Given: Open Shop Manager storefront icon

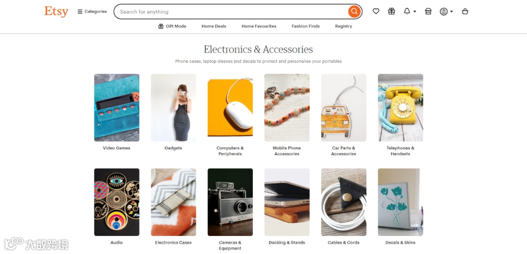Looking at the screenshot, I should tap(428, 11).
